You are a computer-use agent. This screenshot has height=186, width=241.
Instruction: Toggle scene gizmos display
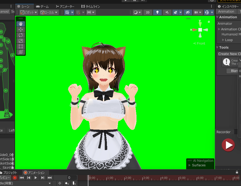click(x=207, y=12)
